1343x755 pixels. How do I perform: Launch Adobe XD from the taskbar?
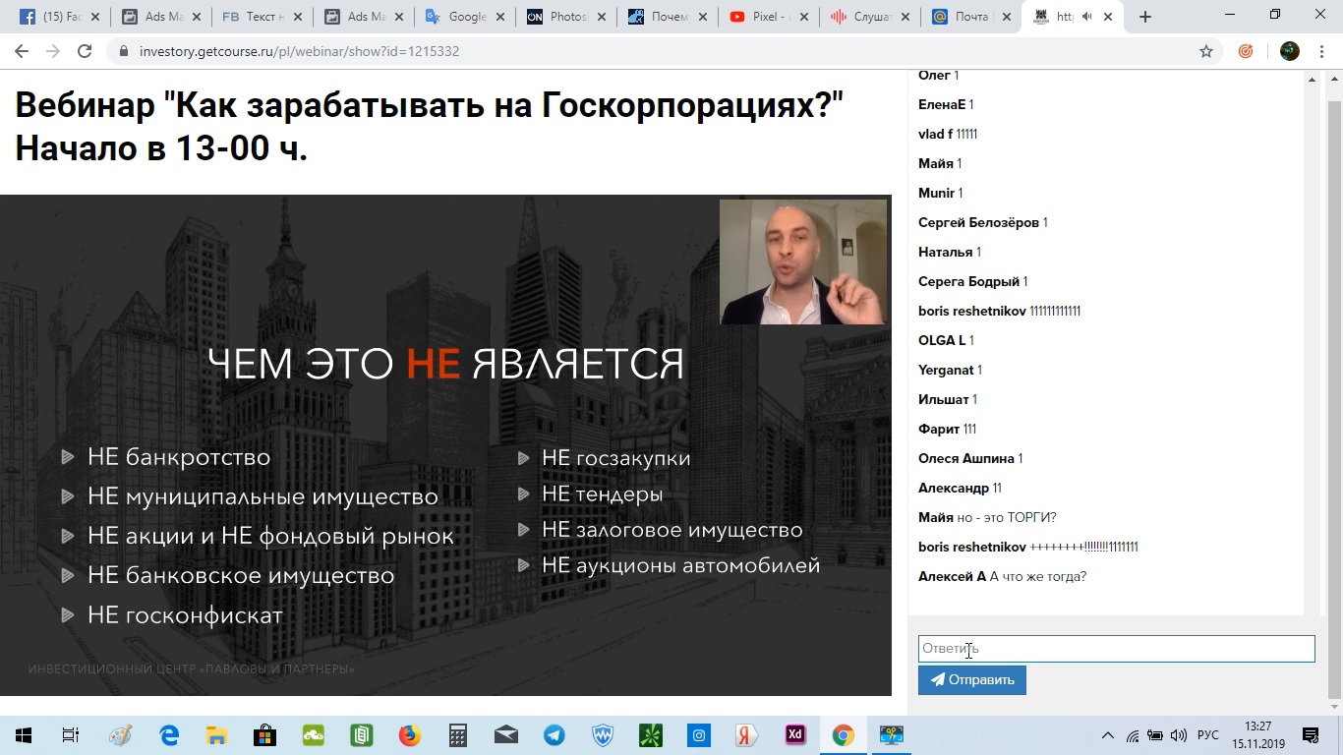(793, 734)
